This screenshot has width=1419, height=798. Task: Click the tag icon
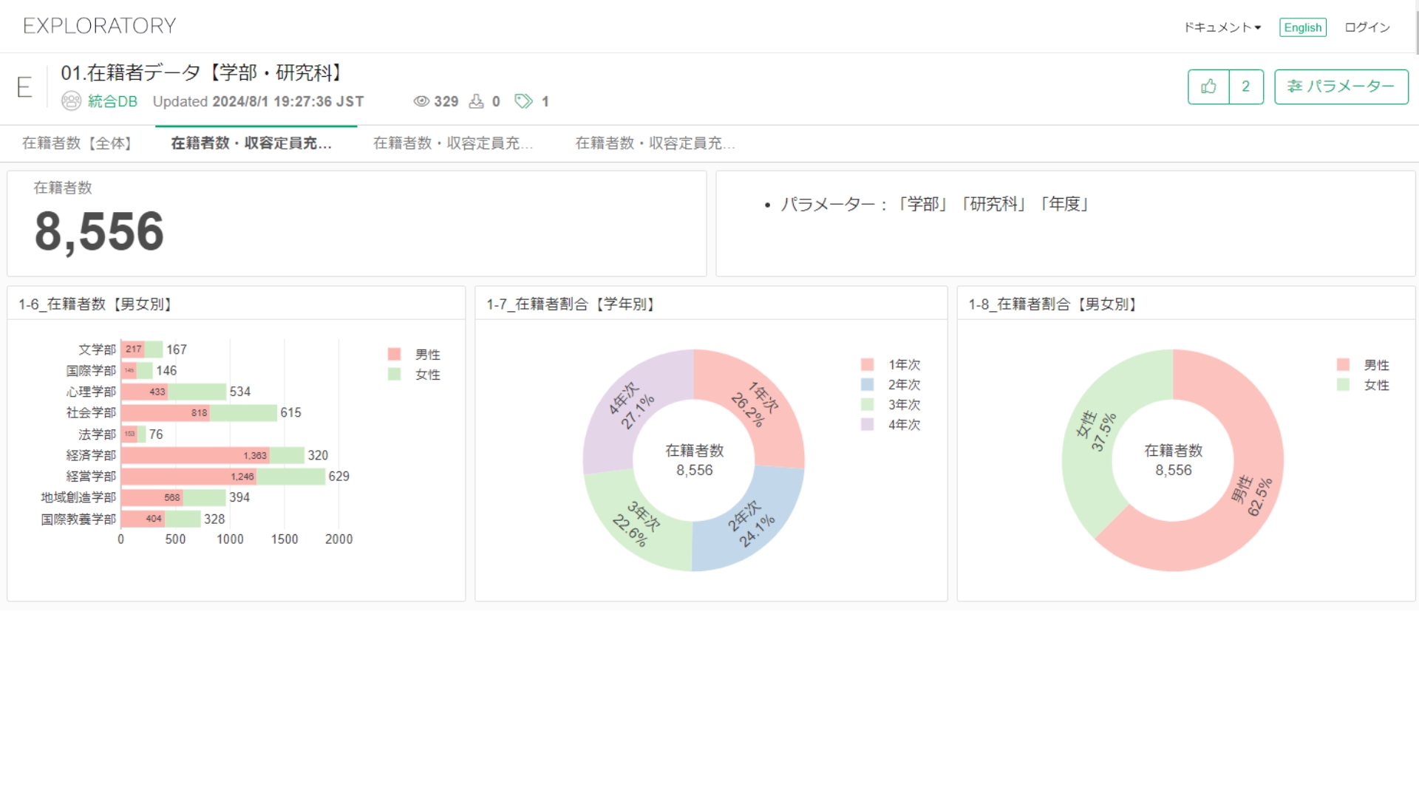click(523, 101)
